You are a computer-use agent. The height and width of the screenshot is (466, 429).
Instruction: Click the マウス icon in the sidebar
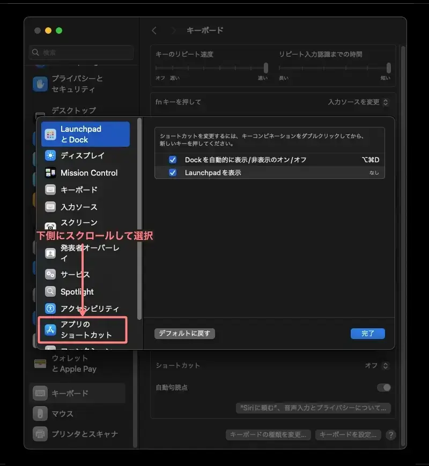pos(40,414)
